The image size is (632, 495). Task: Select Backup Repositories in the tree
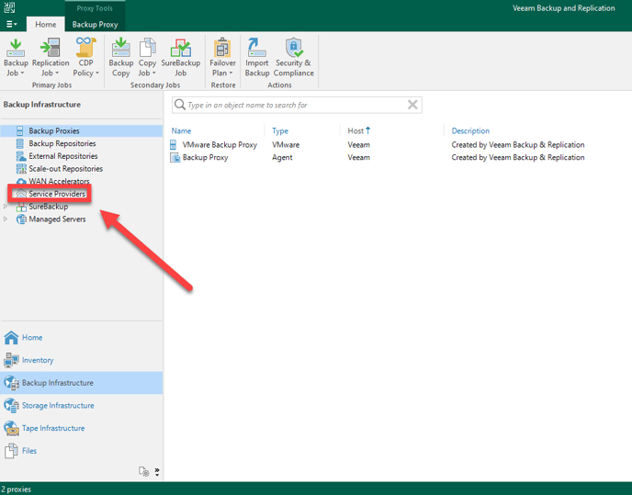62,143
